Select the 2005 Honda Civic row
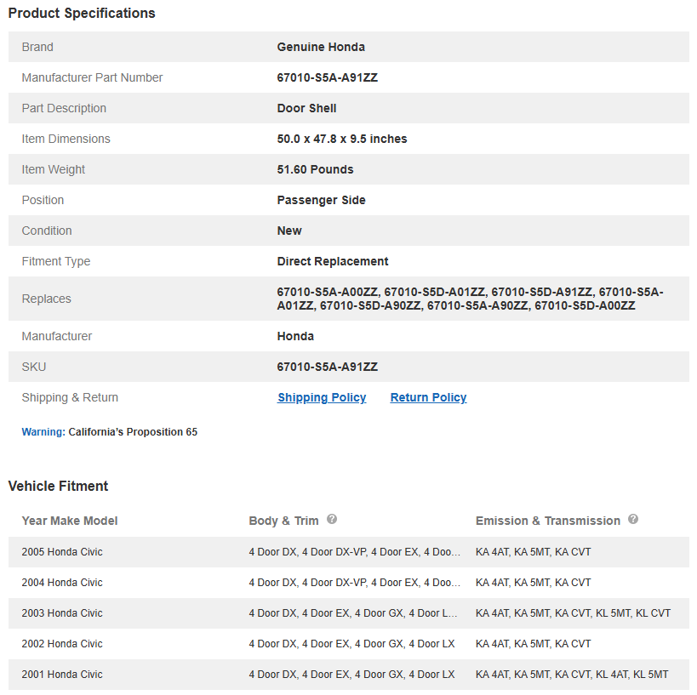 click(62, 552)
